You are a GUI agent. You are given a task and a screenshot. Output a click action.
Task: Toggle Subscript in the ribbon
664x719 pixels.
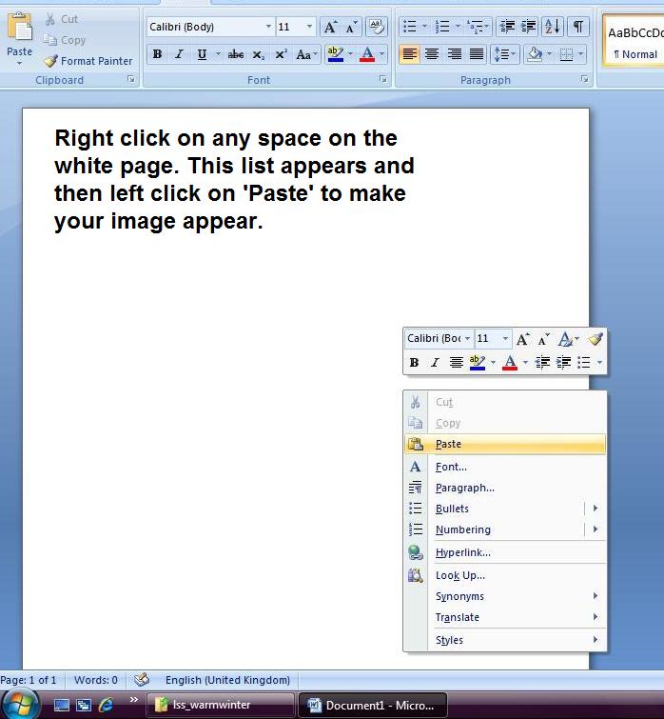[258, 54]
